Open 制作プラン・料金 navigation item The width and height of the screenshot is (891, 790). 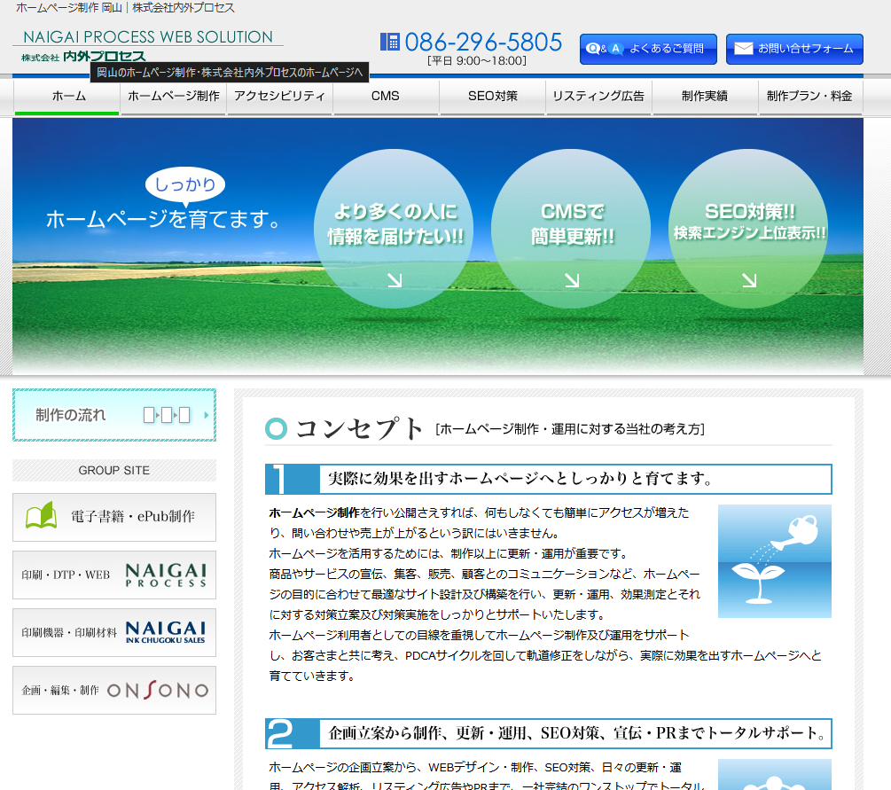coord(809,97)
